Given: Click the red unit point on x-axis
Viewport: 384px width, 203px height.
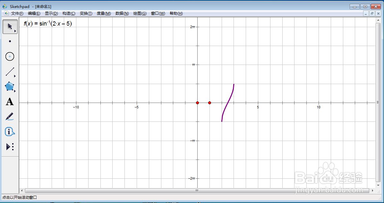Looking at the screenshot, I should click(209, 103).
